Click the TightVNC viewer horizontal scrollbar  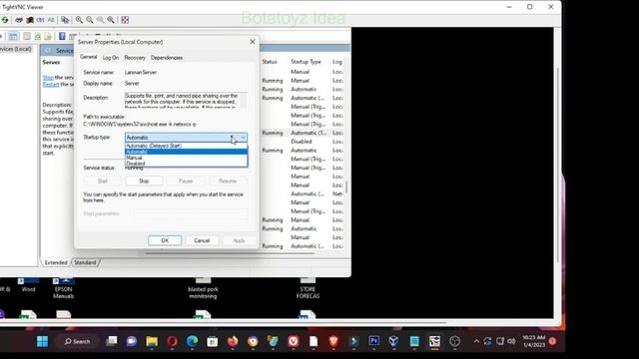[224, 323]
